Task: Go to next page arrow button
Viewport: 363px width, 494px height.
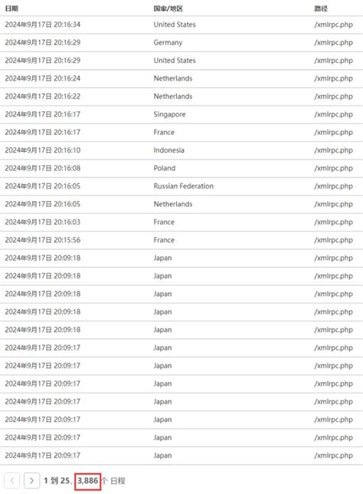Action: pos(31,480)
